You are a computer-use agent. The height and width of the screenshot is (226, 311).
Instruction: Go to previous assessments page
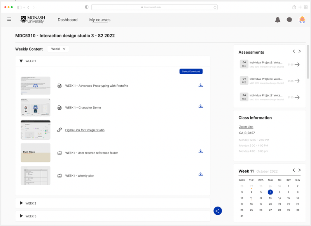294,51
